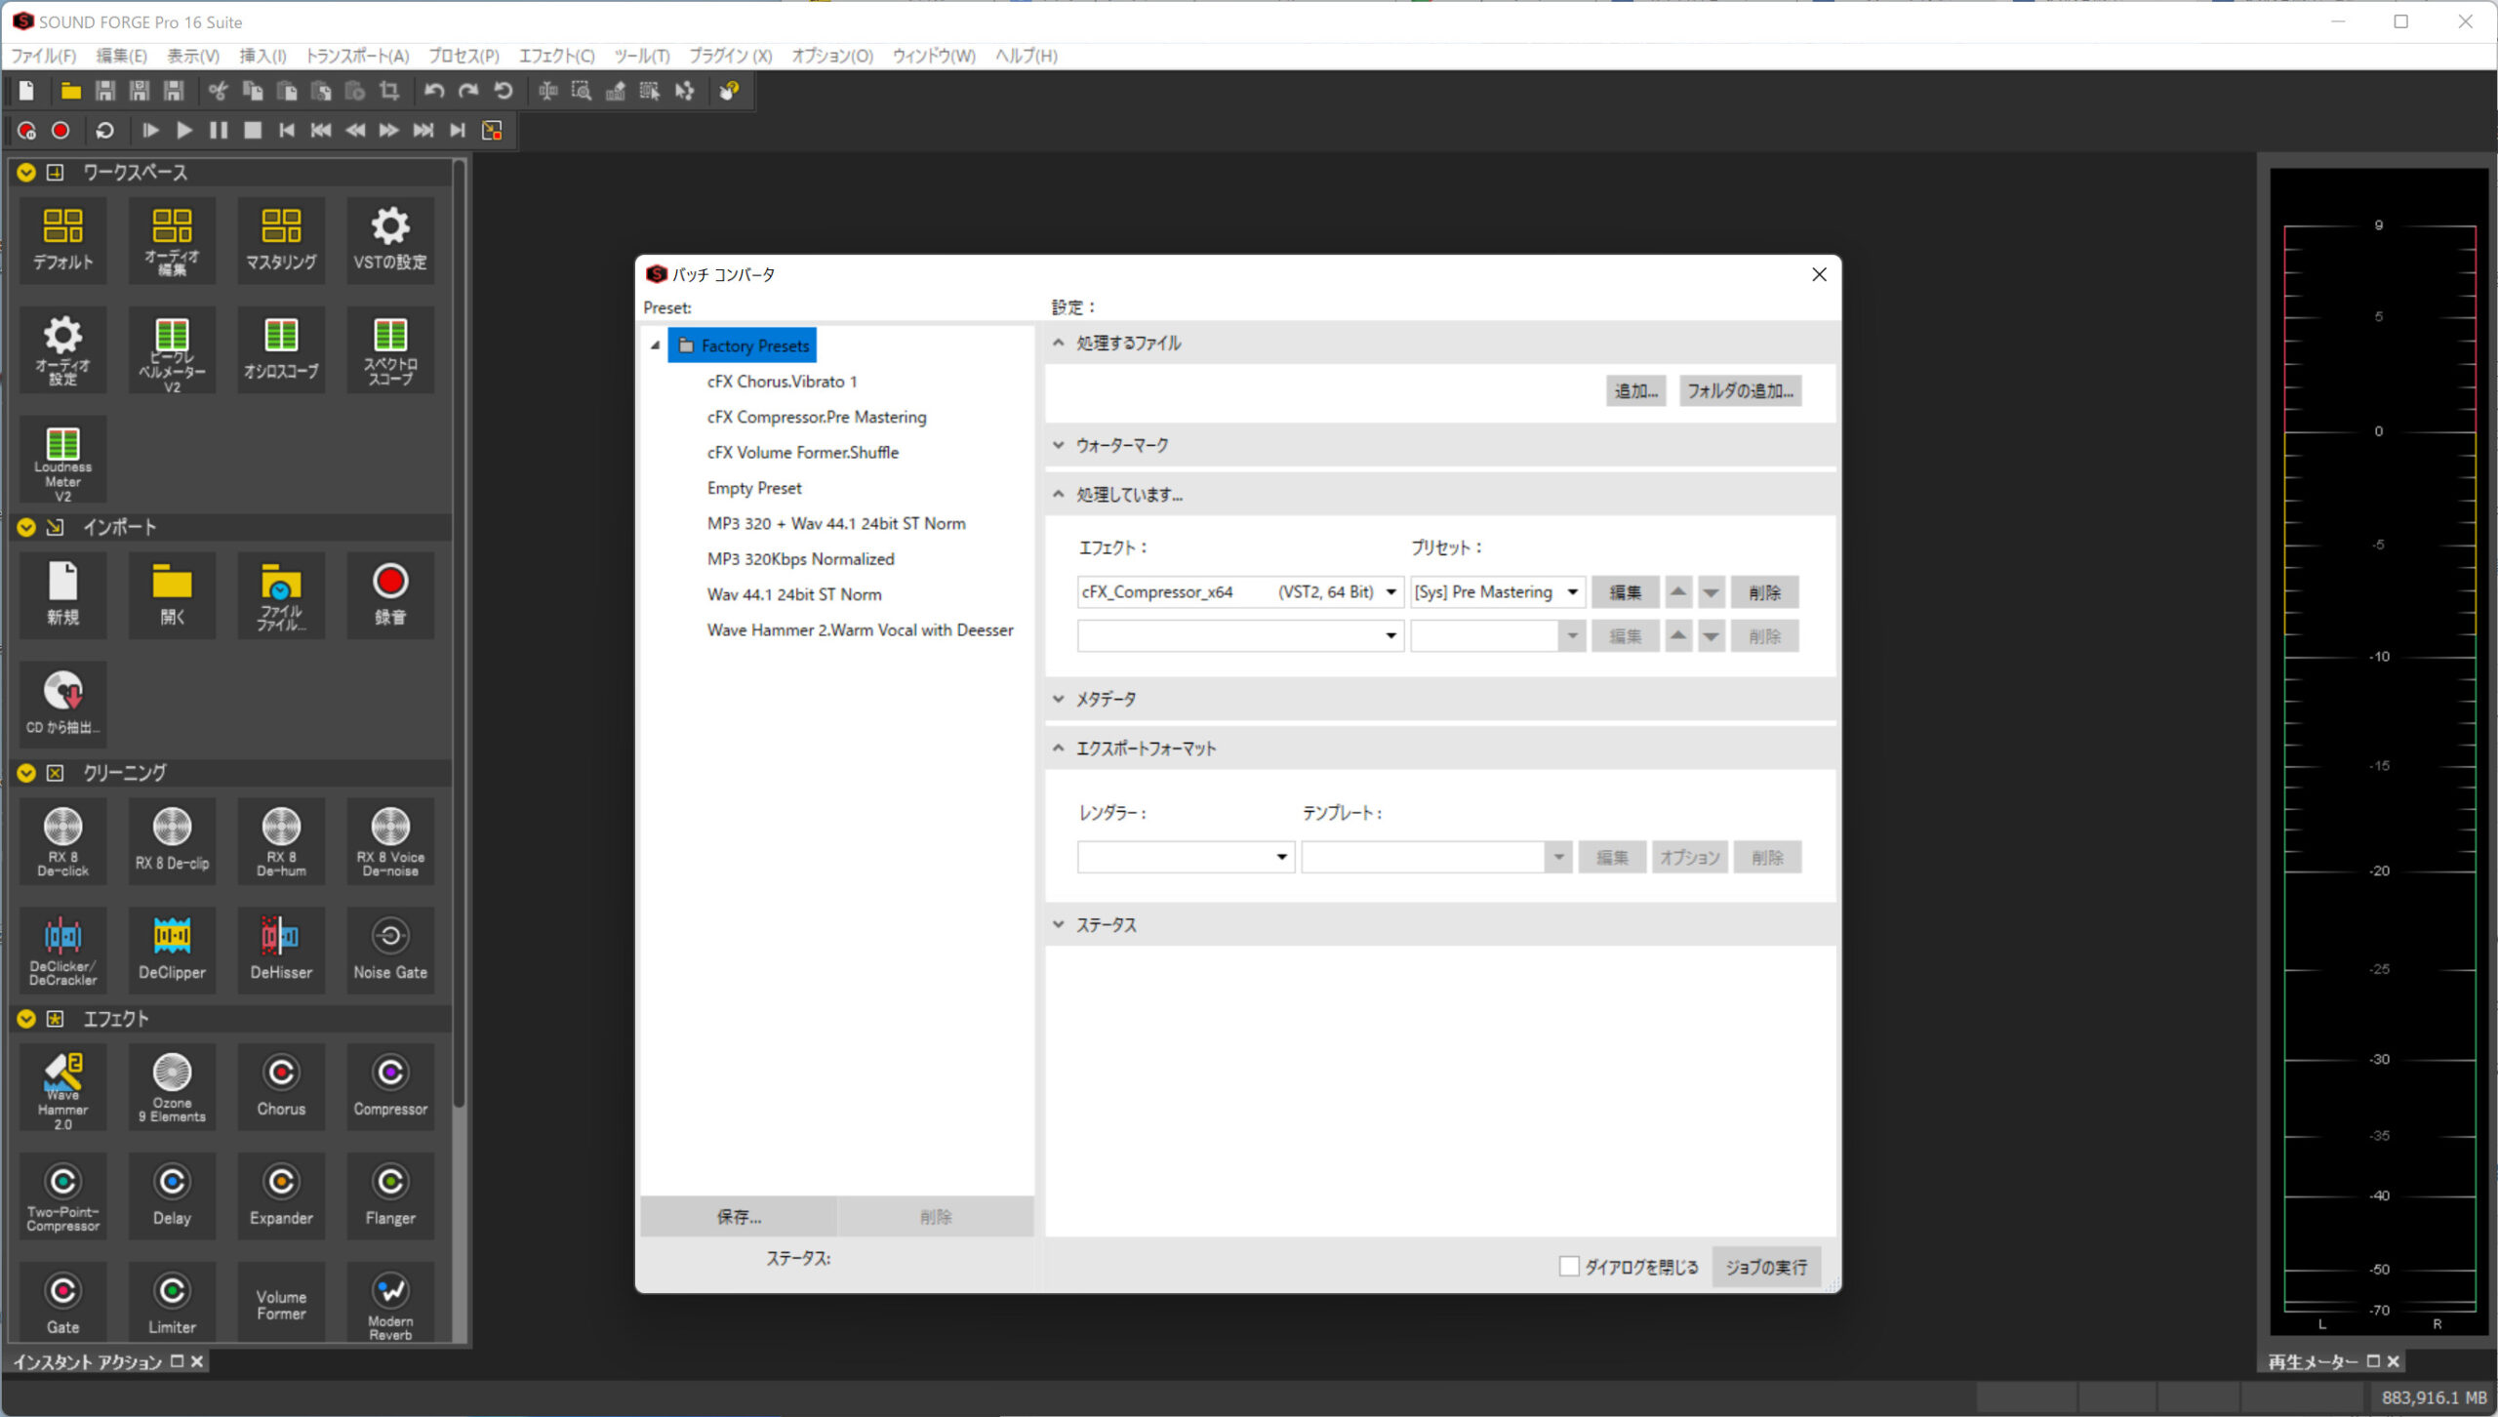The height and width of the screenshot is (1417, 2498).
Task: Close the バッチ コンバータ dialog
Action: (x=1819, y=274)
